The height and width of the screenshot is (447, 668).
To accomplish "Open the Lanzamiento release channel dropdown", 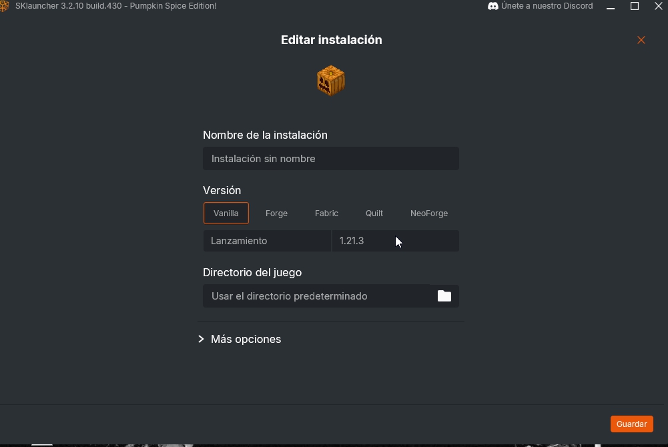I will pyautogui.click(x=267, y=241).
